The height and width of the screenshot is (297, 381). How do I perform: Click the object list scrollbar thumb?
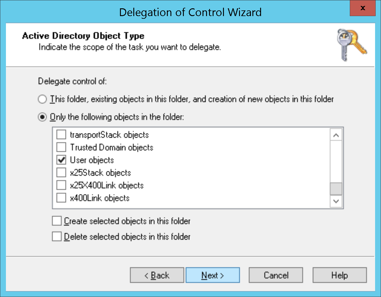coord(336,189)
